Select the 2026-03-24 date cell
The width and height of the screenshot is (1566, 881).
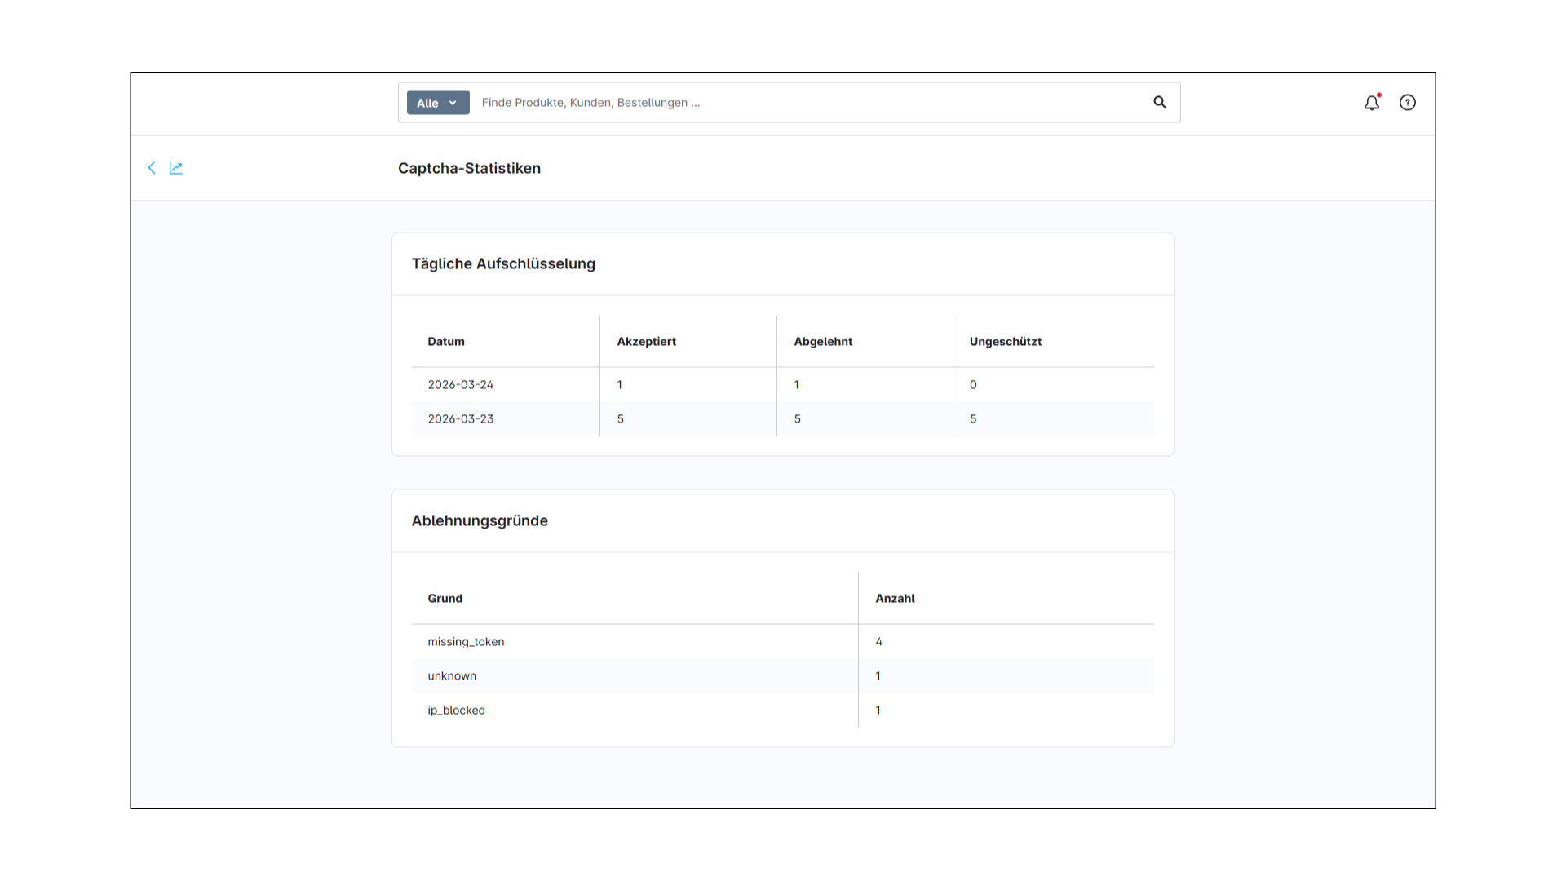pos(461,384)
